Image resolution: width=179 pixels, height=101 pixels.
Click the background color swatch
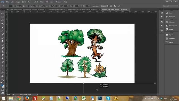(x=4, y=87)
